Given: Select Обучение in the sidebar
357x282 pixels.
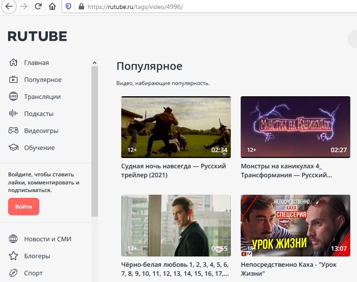Looking at the screenshot, I should 39,148.
